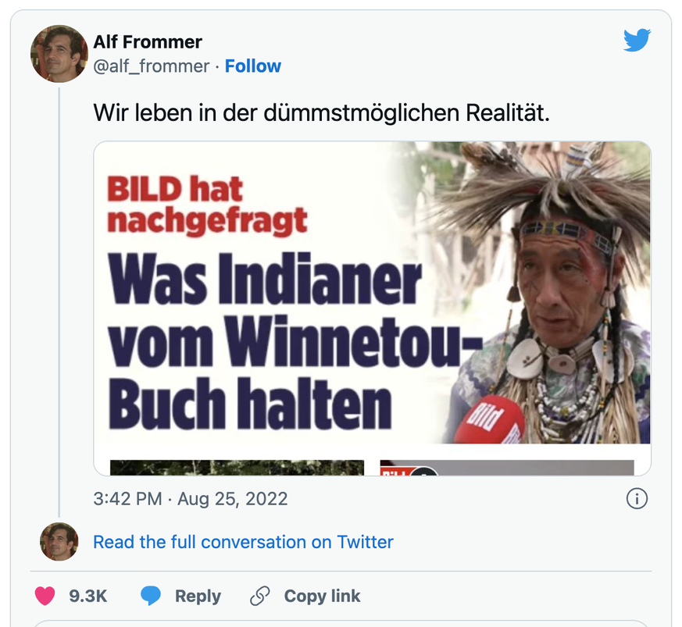Open the lower left forest image thumbnail
Screen dimensions: 682x627
point(237,468)
